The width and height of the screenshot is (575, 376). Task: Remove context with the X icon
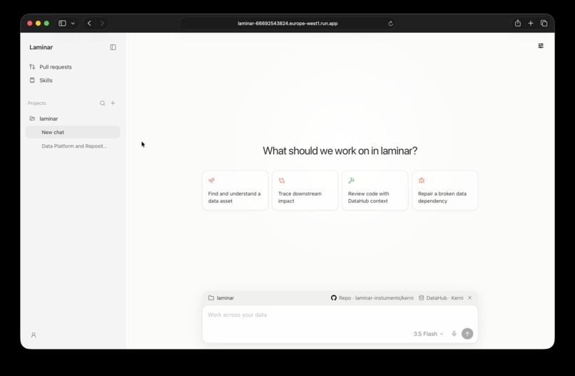pos(469,298)
